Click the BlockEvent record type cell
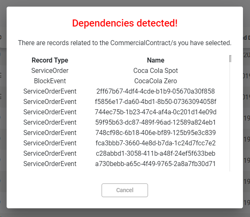250x217 pixels. [50, 81]
